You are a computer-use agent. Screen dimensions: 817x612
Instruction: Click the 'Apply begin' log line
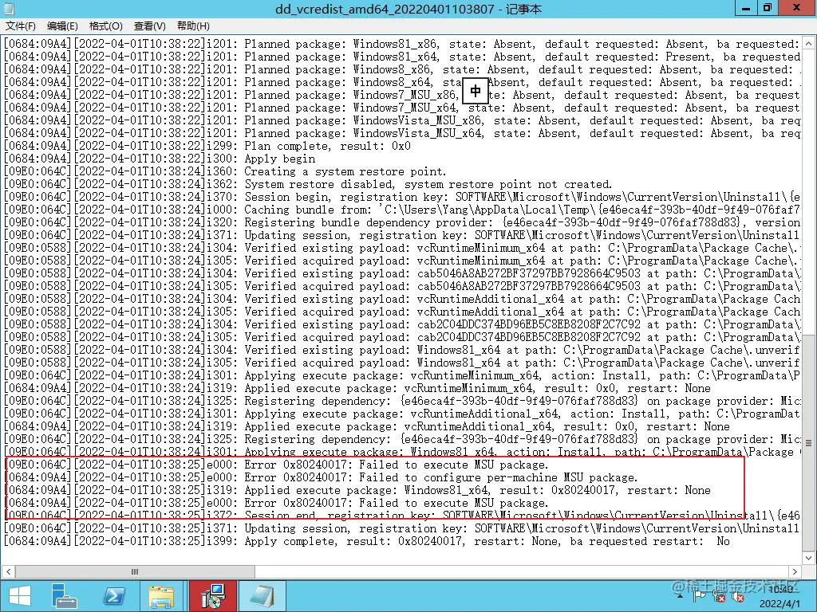pos(160,159)
